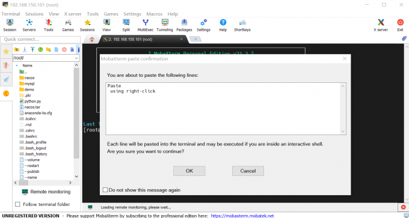409x218 pixels.
Task: Open the Settings menu
Action: coord(132,14)
